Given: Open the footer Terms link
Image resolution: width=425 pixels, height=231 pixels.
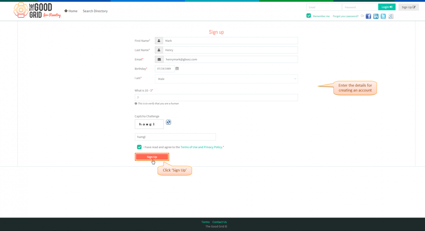Looking at the screenshot, I should pyautogui.click(x=206, y=222).
